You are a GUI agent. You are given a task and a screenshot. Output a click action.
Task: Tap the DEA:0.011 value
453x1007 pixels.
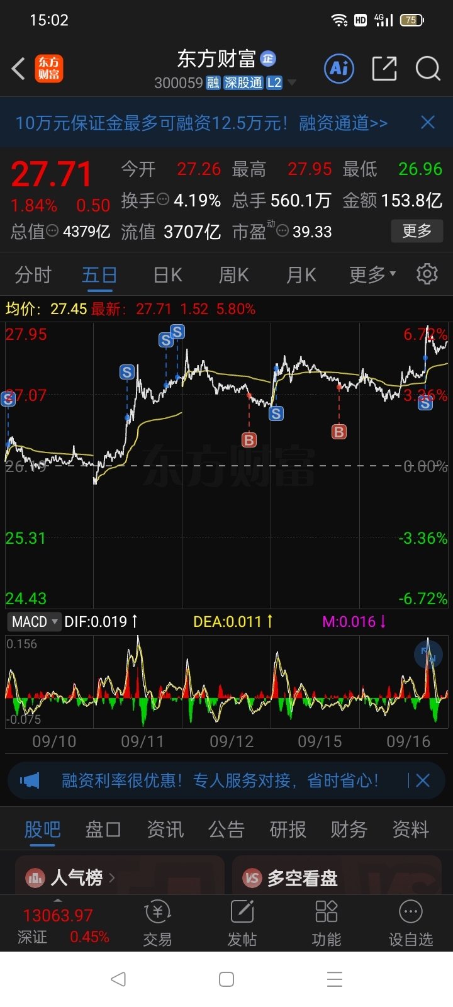(x=227, y=622)
